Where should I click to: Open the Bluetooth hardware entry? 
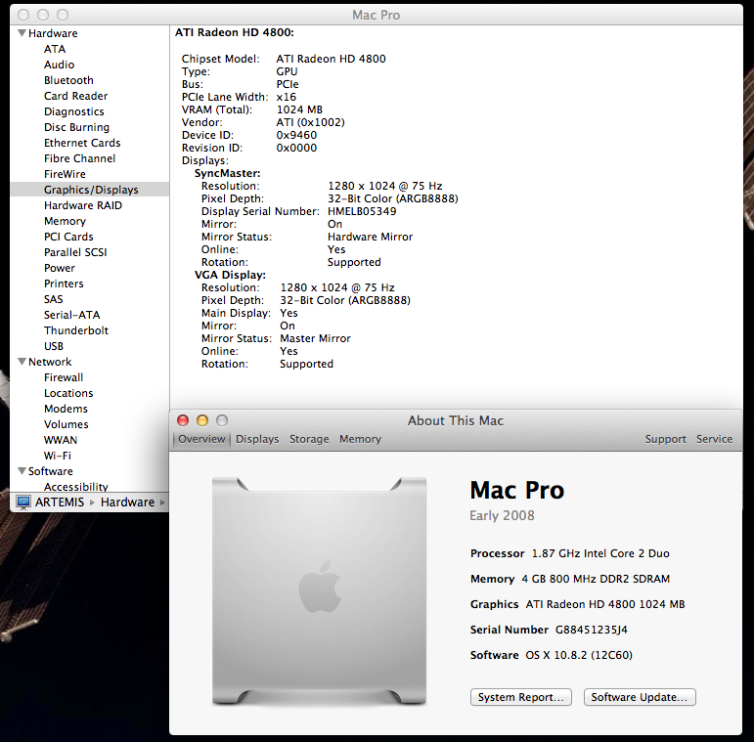68,80
